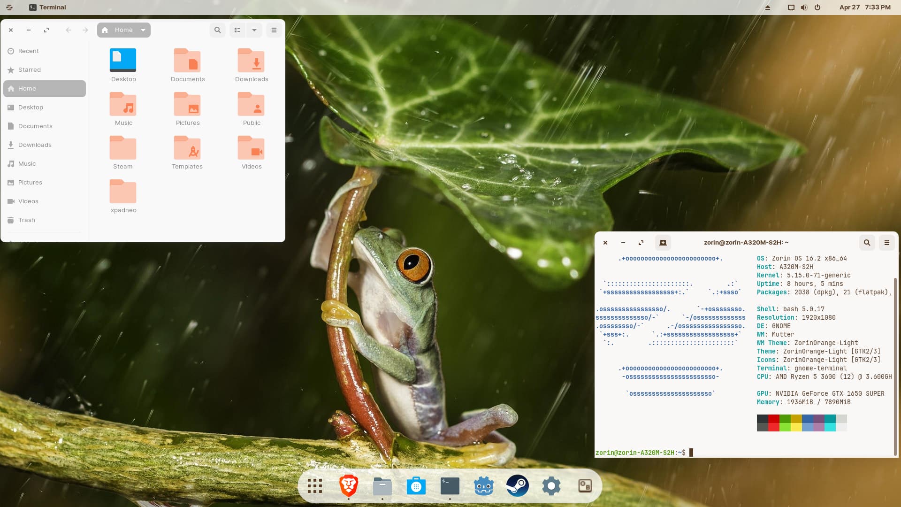Screen dimensions: 901x507
Task: Show the applications grid
Action: [x=314, y=486]
